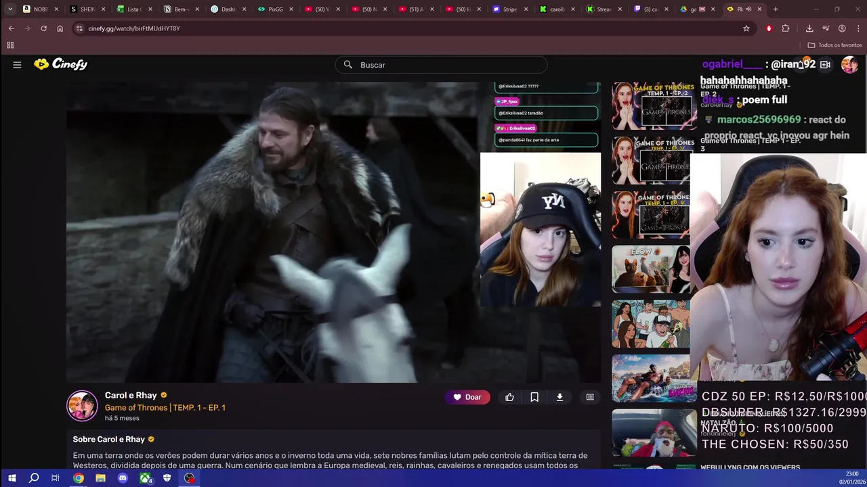Save video with the bookmark icon
867x487 pixels.
click(x=534, y=397)
